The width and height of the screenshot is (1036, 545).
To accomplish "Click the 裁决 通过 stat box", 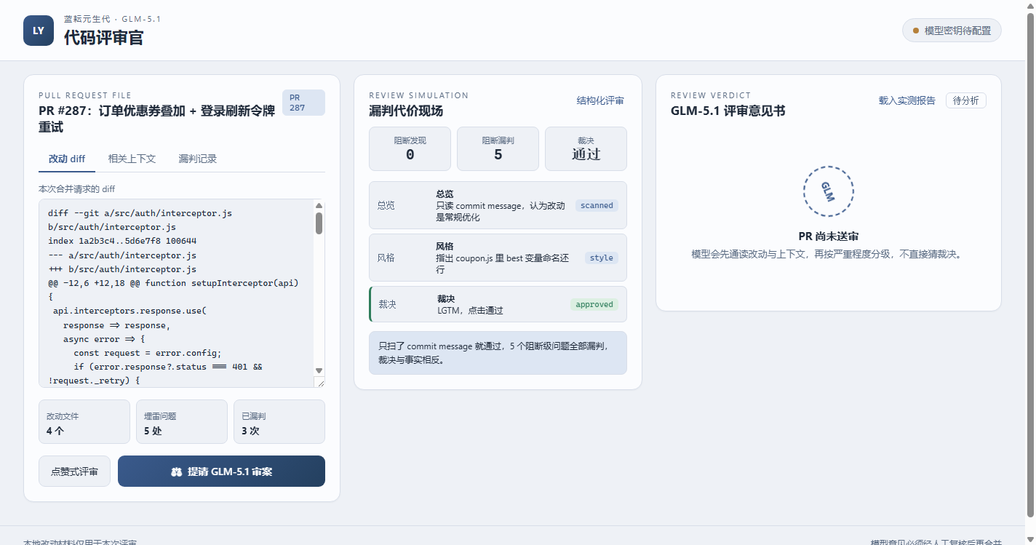I will click(x=586, y=148).
